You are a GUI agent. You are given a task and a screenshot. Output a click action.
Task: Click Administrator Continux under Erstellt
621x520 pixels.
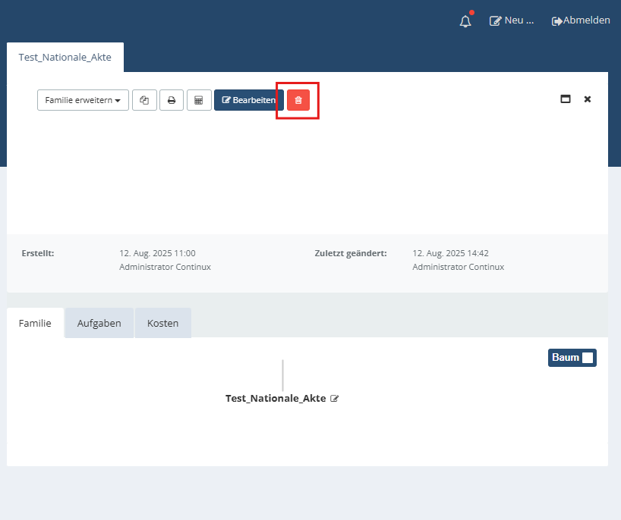coord(165,267)
